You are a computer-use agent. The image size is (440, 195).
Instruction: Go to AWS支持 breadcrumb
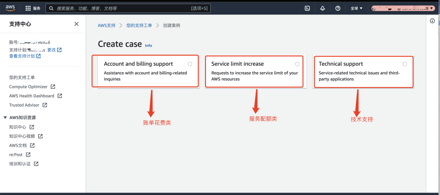(x=107, y=25)
